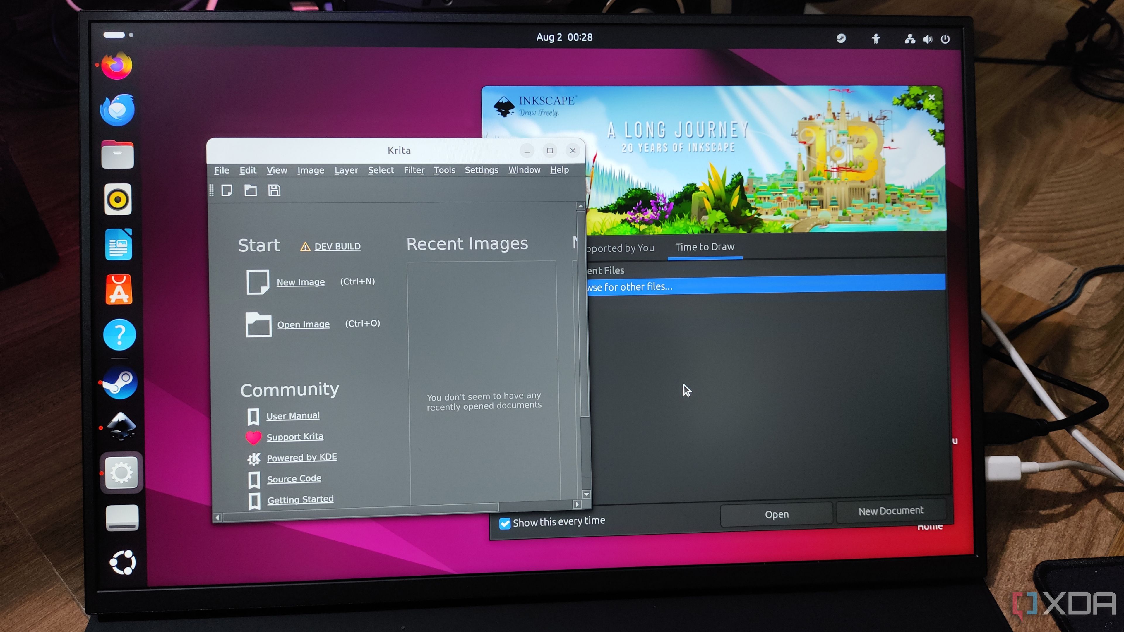Screen dimensions: 1124x632
Task: Expand Krita Window menu item
Action: click(x=524, y=170)
